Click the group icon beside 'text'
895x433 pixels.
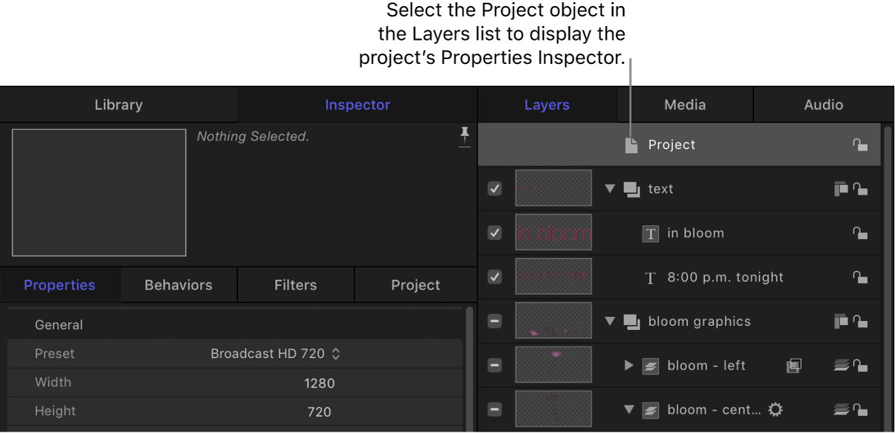(632, 188)
